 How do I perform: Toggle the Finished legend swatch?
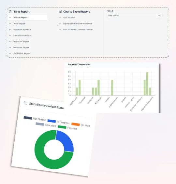pos(62,127)
